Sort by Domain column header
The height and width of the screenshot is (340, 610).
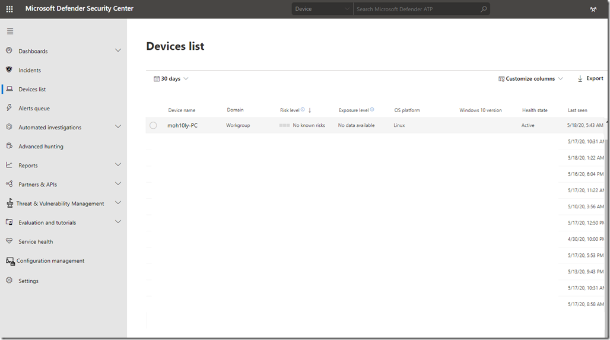[x=236, y=110]
